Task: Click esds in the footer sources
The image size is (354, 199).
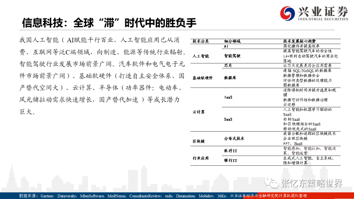Action: click(168, 196)
